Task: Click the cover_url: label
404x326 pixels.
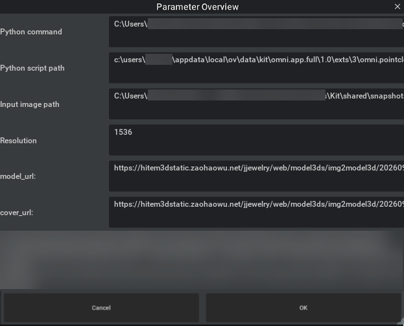Action: [16, 213]
